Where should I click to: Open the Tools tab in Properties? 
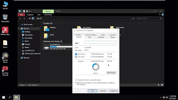tap(89, 37)
